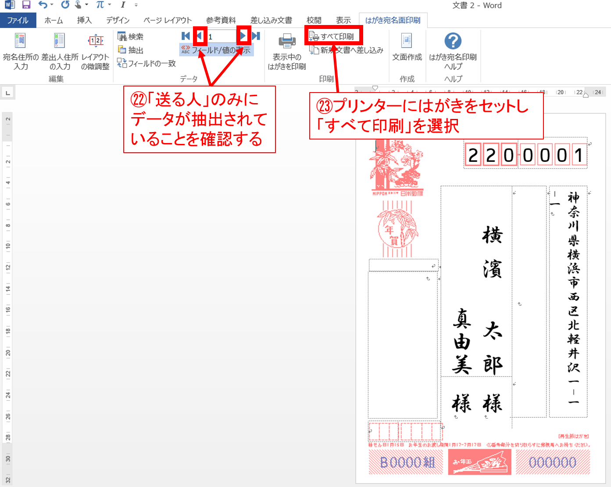611x487 pixels.
Task: Click 新規文書へ差し込み
Action: pyautogui.click(x=346, y=50)
